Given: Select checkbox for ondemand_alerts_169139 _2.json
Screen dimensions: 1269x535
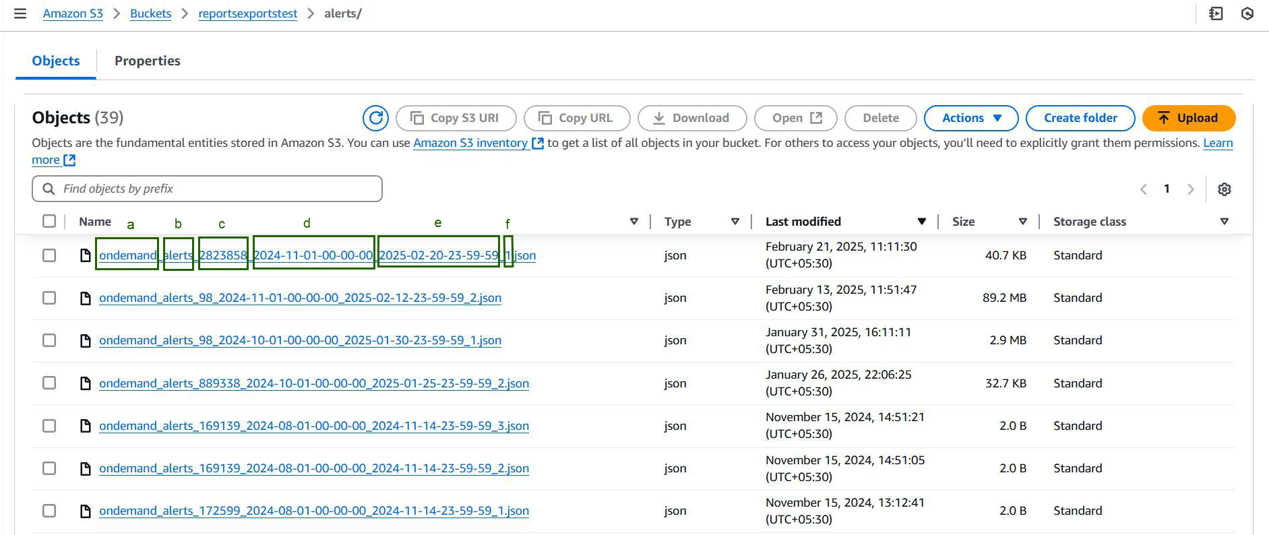Looking at the screenshot, I should click(49, 468).
